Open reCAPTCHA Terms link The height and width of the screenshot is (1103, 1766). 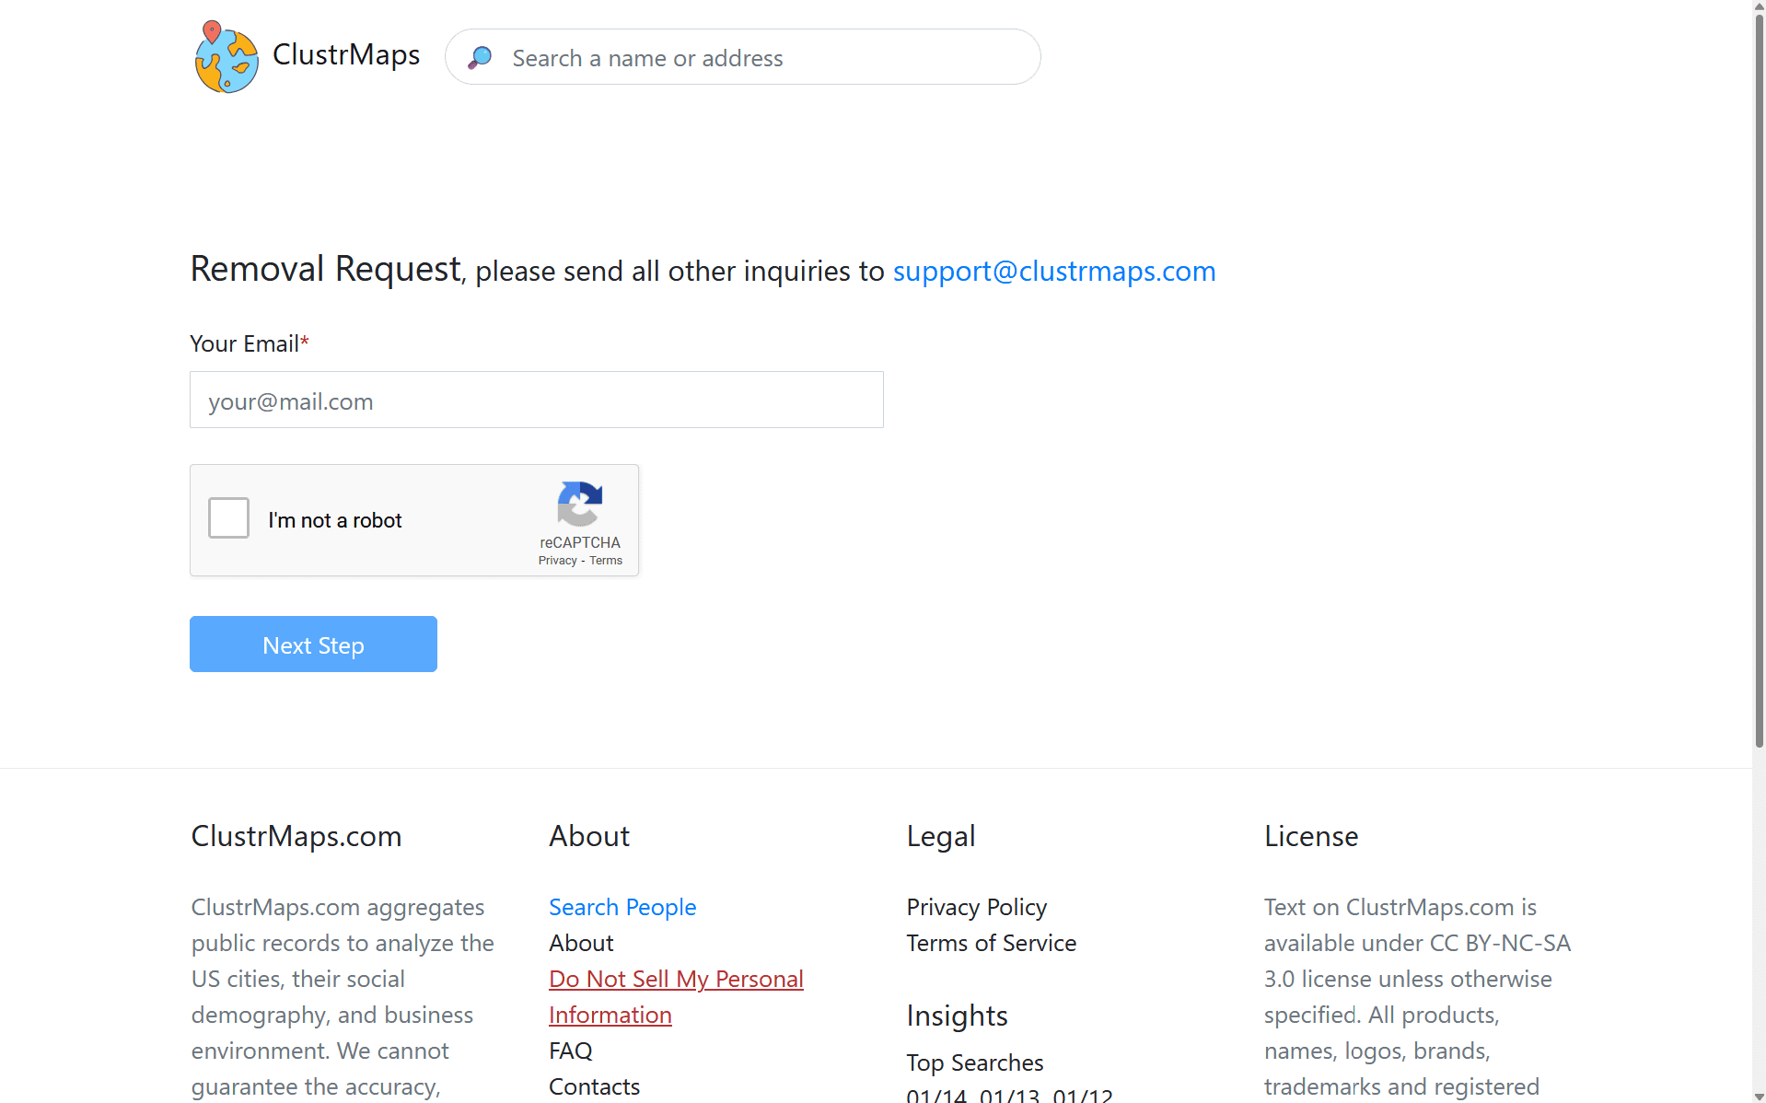click(x=605, y=560)
